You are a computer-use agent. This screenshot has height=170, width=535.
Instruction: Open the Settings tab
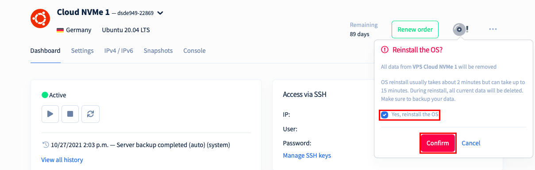(x=82, y=51)
